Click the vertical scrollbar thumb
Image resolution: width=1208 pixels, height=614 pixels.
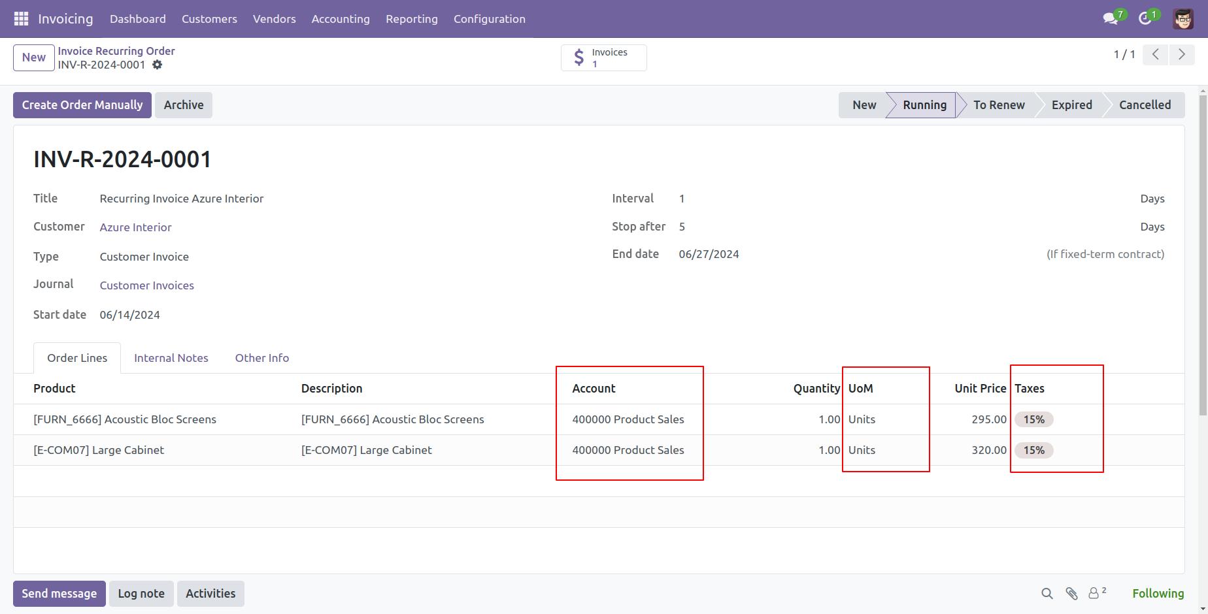click(x=1203, y=255)
